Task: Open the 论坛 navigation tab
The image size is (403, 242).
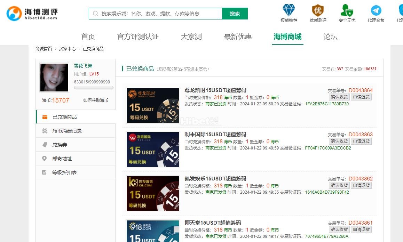Action: click(330, 37)
